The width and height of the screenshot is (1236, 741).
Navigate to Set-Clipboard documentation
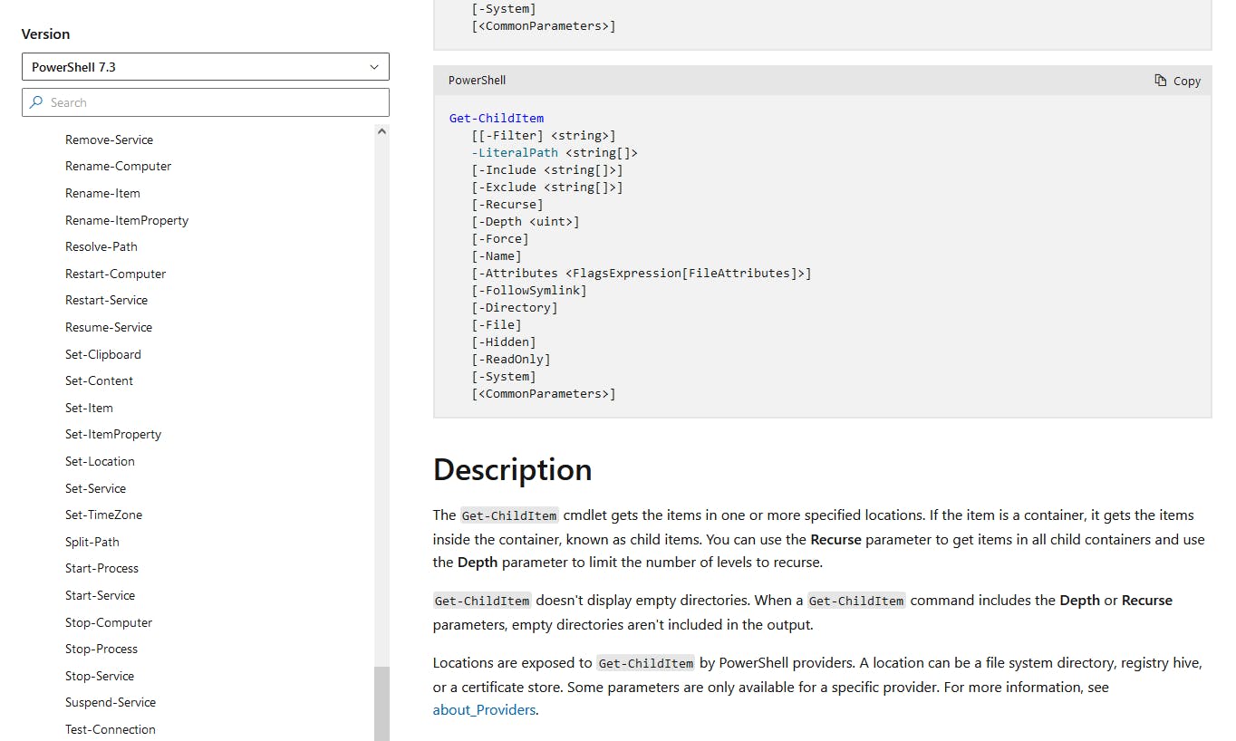click(103, 354)
